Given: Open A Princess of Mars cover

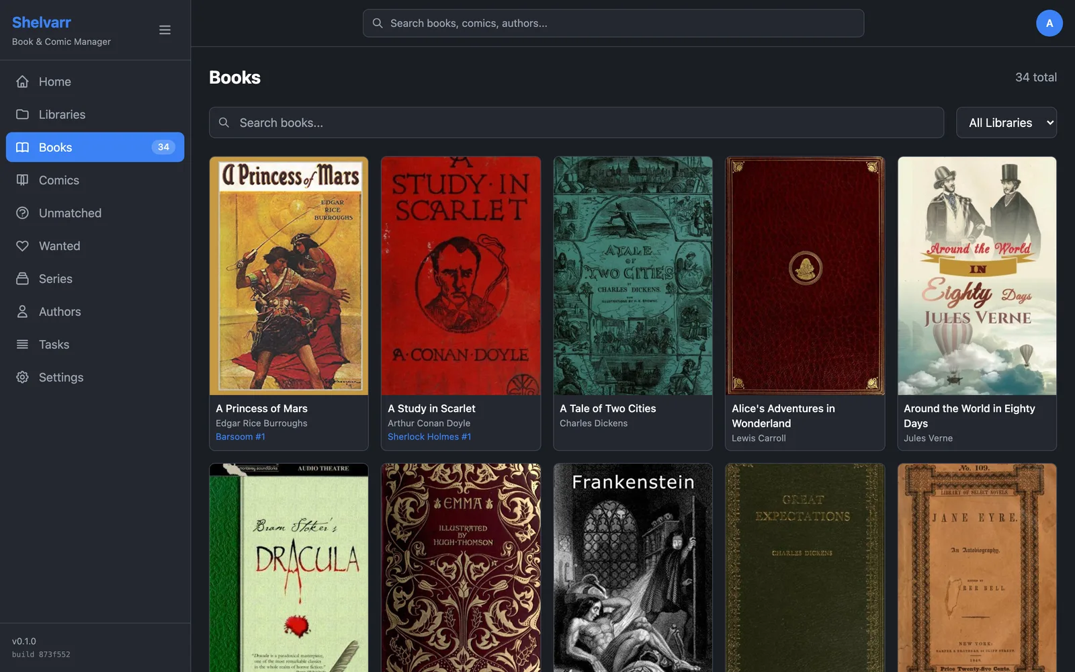Looking at the screenshot, I should pyautogui.click(x=289, y=276).
